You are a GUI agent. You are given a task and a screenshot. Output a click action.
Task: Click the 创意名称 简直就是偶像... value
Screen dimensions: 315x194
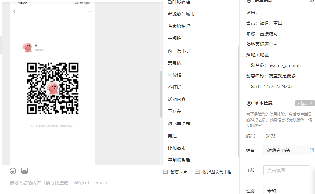pyautogui.click(x=283, y=76)
